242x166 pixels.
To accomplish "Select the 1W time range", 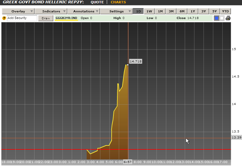I will pyautogui.click(x=149, y=11).
